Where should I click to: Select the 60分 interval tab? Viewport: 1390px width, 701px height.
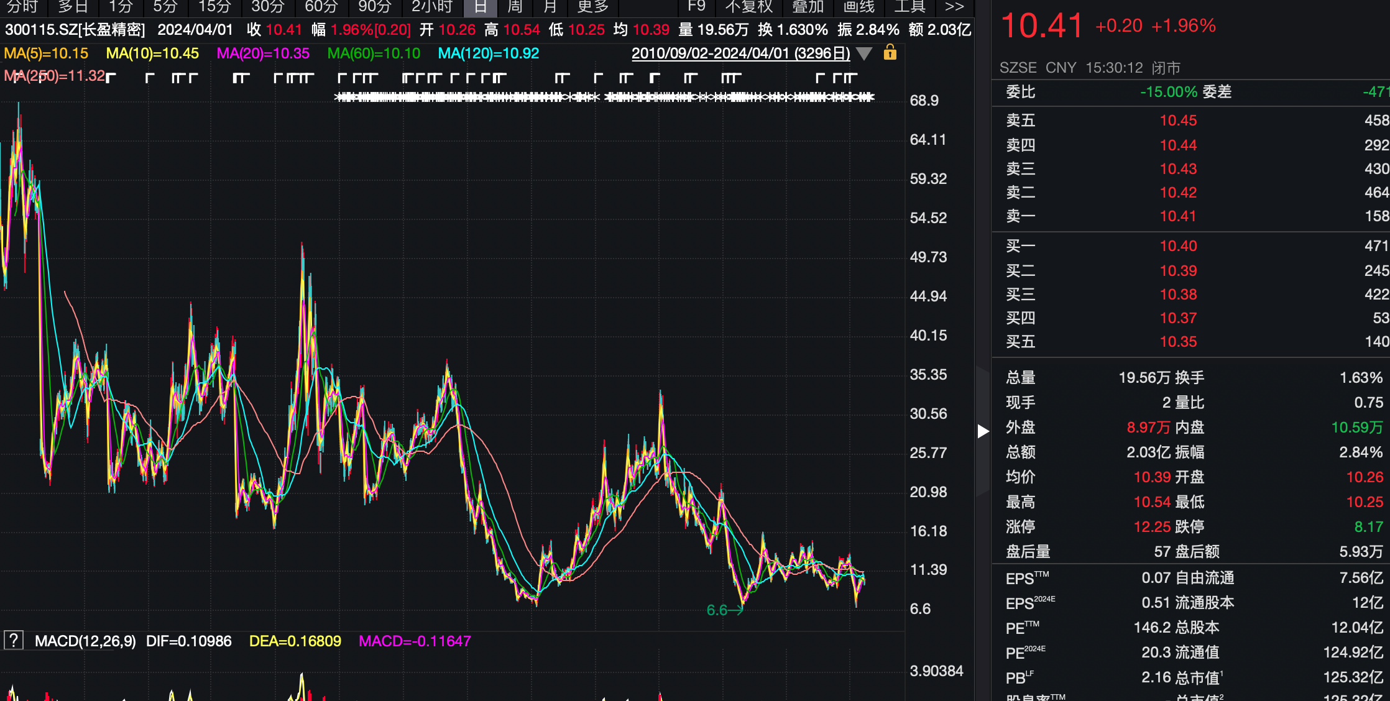click(321, 7)
